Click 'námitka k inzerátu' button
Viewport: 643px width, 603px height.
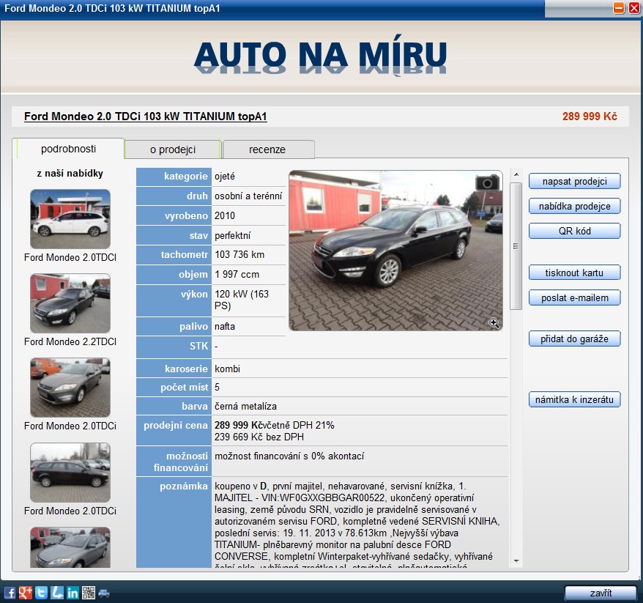575,399
